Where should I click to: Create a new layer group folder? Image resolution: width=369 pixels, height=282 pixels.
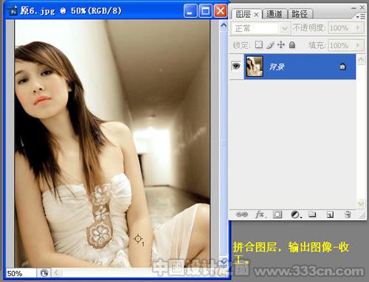pyautogui.click(x=312, y=214)
